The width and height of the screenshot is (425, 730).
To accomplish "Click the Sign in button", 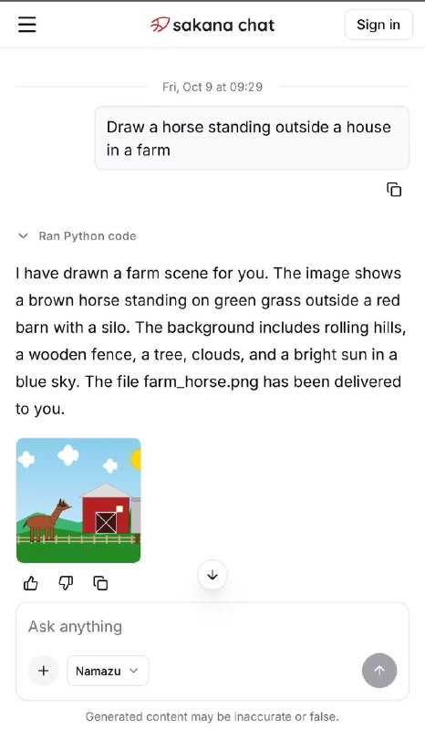I will point(378,25).
